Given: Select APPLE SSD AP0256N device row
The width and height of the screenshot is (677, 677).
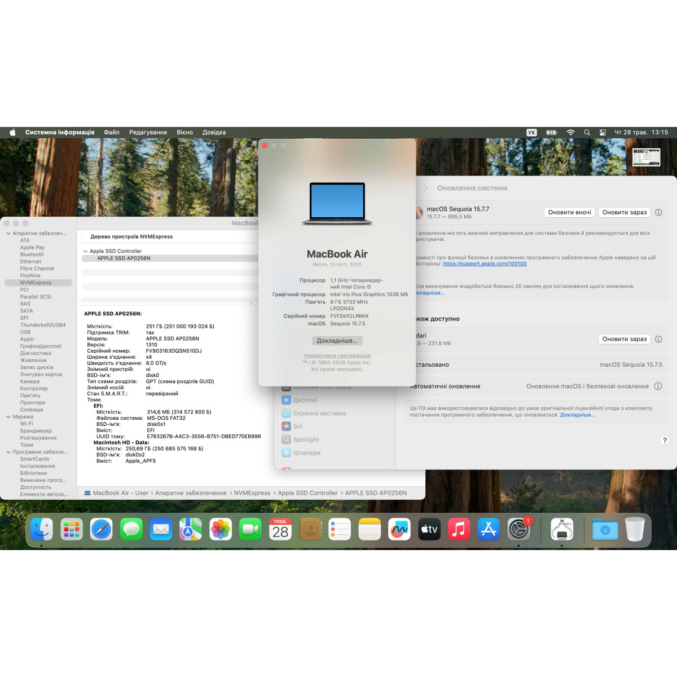Looking at the screenshot, I should click(x=170, y=258).
